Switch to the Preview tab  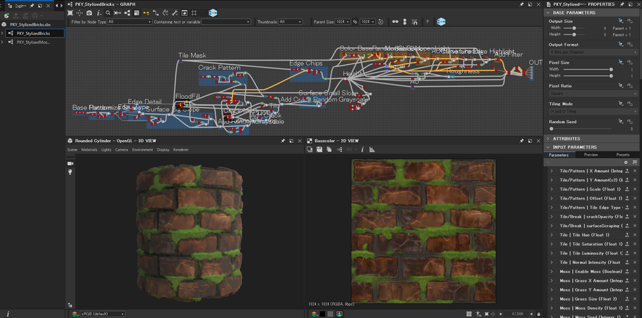pos(591,155)
